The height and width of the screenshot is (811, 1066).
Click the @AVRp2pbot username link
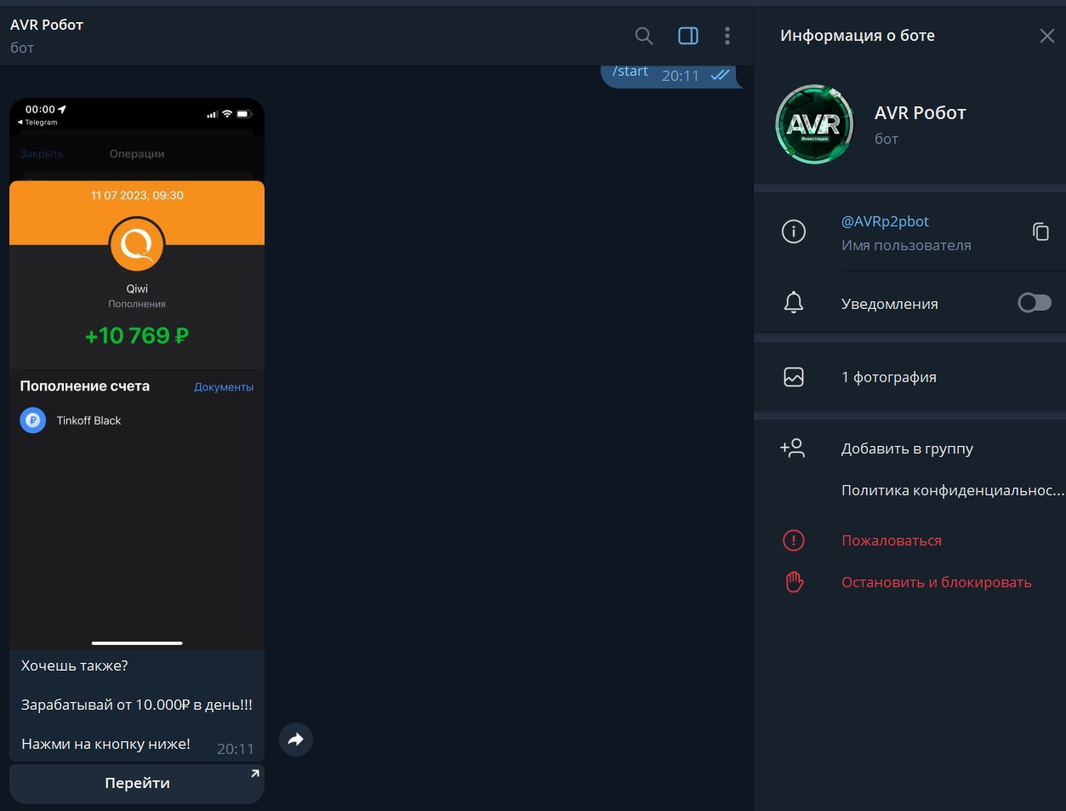[x=885, y=221]
